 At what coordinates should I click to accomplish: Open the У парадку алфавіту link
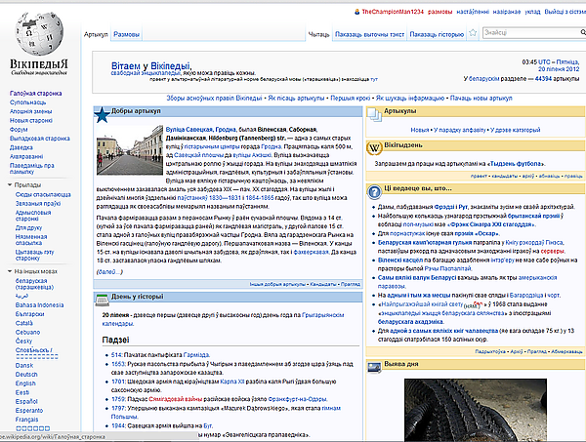(x=460, y=130)
